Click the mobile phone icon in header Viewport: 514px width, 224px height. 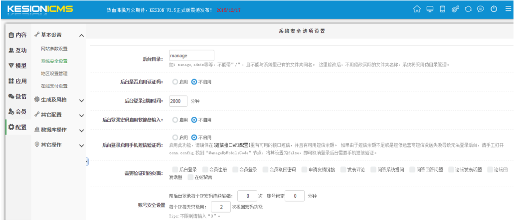click(x=442, y=9)
